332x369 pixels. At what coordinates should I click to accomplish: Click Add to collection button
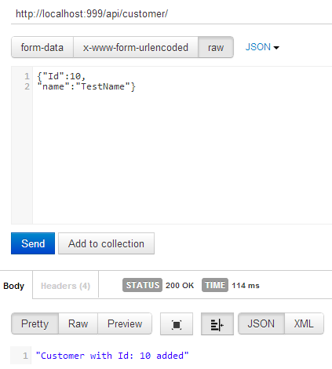point(106,243)
